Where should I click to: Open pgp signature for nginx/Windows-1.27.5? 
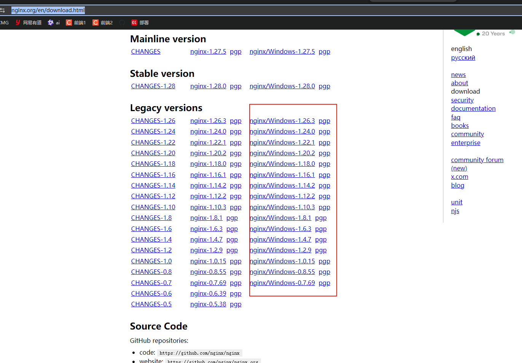coord(325,52)
